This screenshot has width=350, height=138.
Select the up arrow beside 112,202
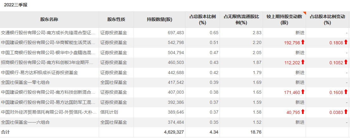(x=303, y=62)
